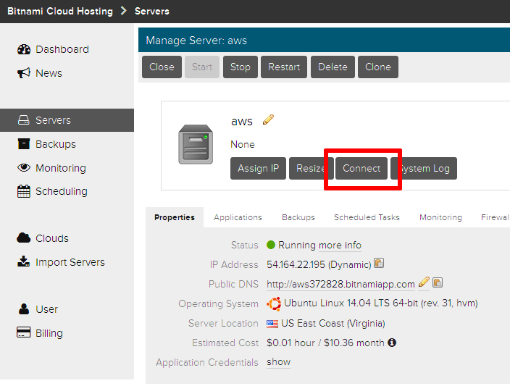
Task: Clone the aws server
Action: pyautogui.click(x=378, y=67)
